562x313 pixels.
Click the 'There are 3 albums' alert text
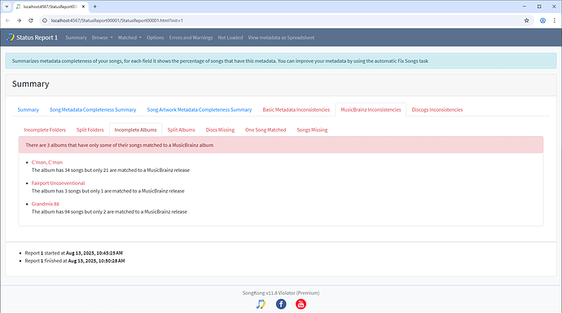pos(120,145)
